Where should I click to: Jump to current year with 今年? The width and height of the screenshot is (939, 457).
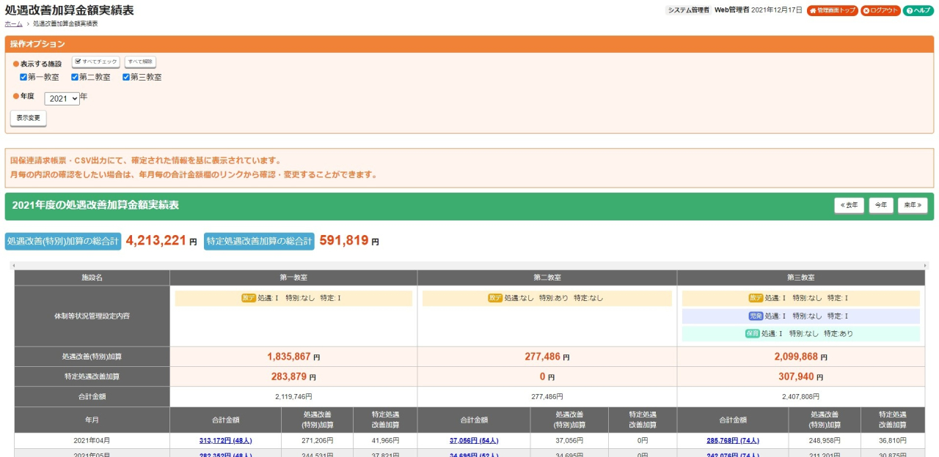pos(880,206)
